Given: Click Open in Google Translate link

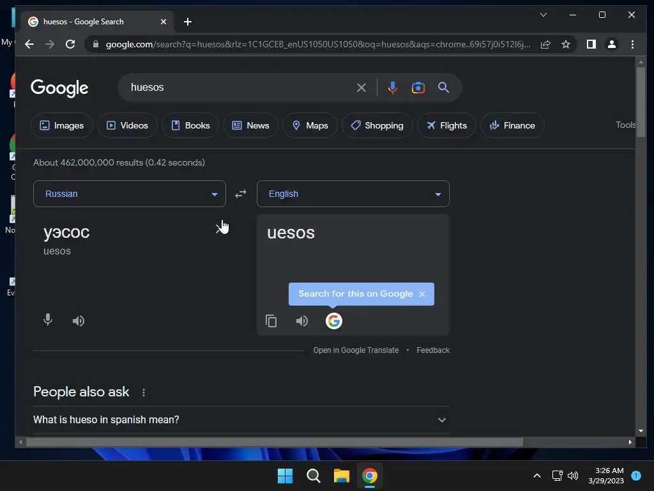Looking at the screenshot, I should coord(356,350).
